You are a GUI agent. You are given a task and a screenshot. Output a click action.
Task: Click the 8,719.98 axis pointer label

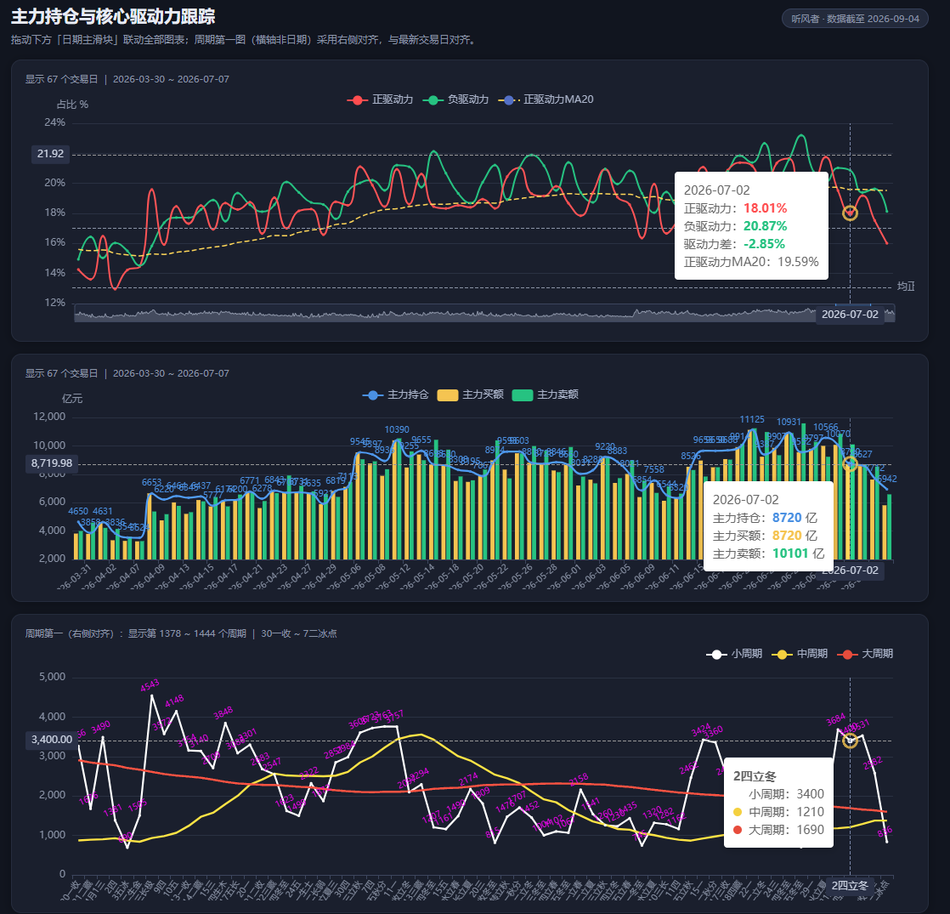click(52, 463)
